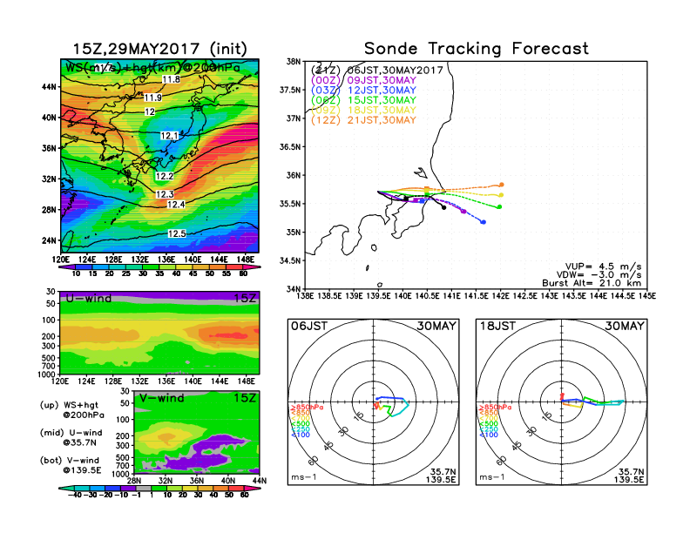Click the '15Z,29MAY2017 (init)' title

tap(159, 49)
